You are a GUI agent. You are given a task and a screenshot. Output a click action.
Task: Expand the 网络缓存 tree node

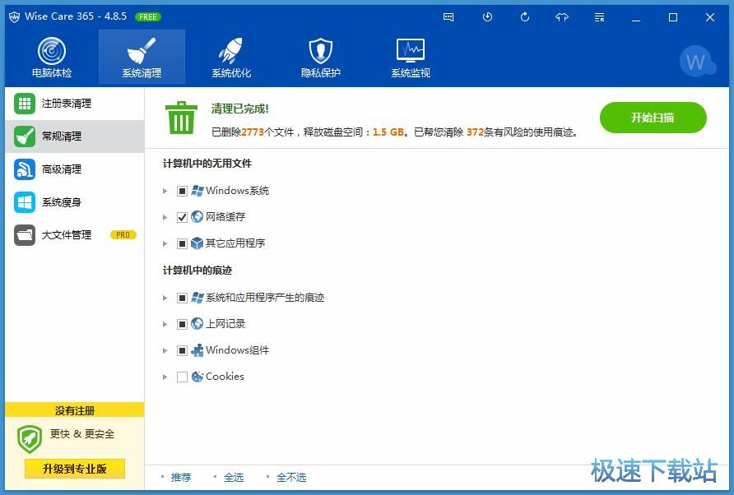tap(165, 217)
